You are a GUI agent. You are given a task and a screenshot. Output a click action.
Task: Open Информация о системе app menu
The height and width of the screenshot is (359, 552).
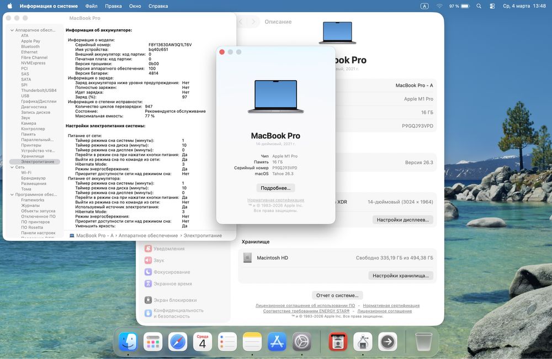[x=49, y=6]
